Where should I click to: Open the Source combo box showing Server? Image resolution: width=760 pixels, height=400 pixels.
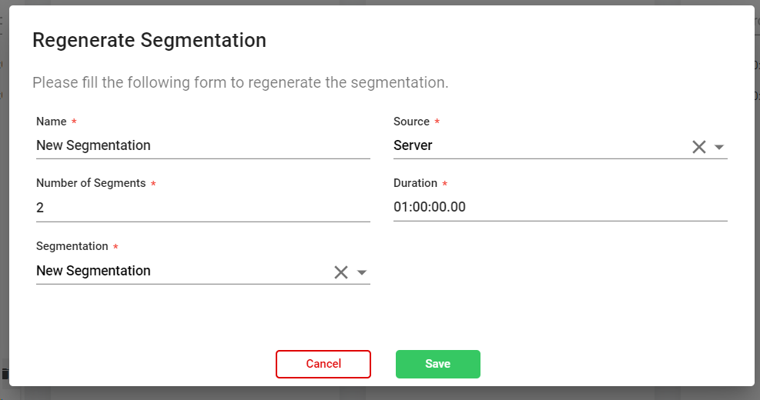click(539, 146)
